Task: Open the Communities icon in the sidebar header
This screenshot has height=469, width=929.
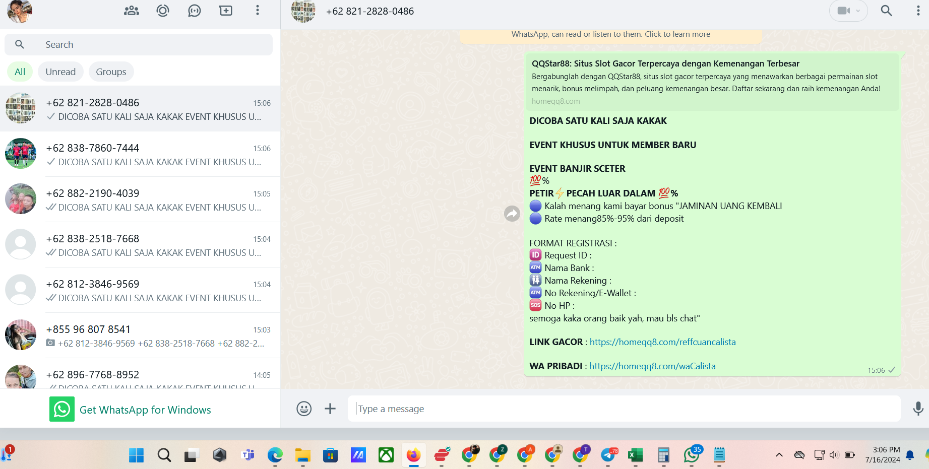Action: coord(132,11)
